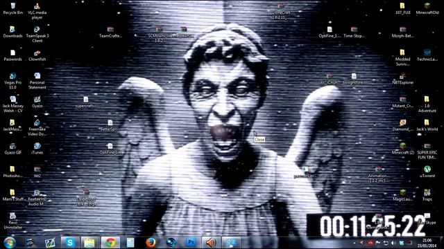The height and width of the screenshot is (249, 444).
Task: Open the volume control in system tray
Action: (x=393, y=243)
